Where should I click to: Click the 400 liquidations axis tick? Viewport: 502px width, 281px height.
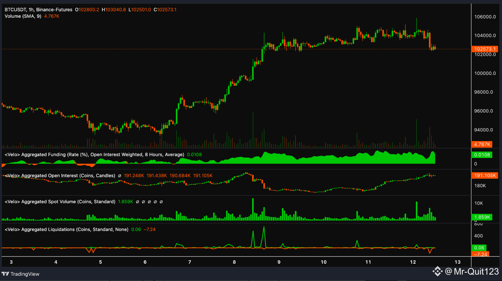(478, 236)
